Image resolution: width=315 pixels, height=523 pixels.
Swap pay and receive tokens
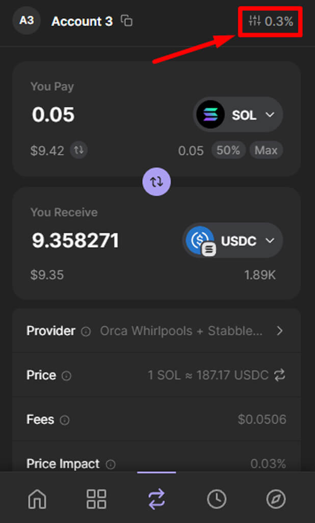(x=157, y=182)
